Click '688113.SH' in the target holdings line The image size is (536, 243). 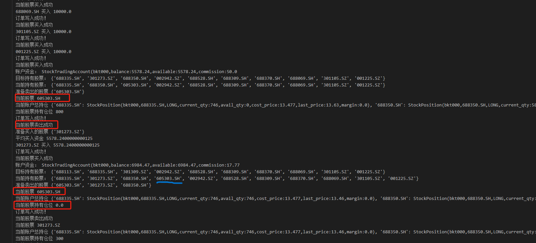[x=68, y=172]
